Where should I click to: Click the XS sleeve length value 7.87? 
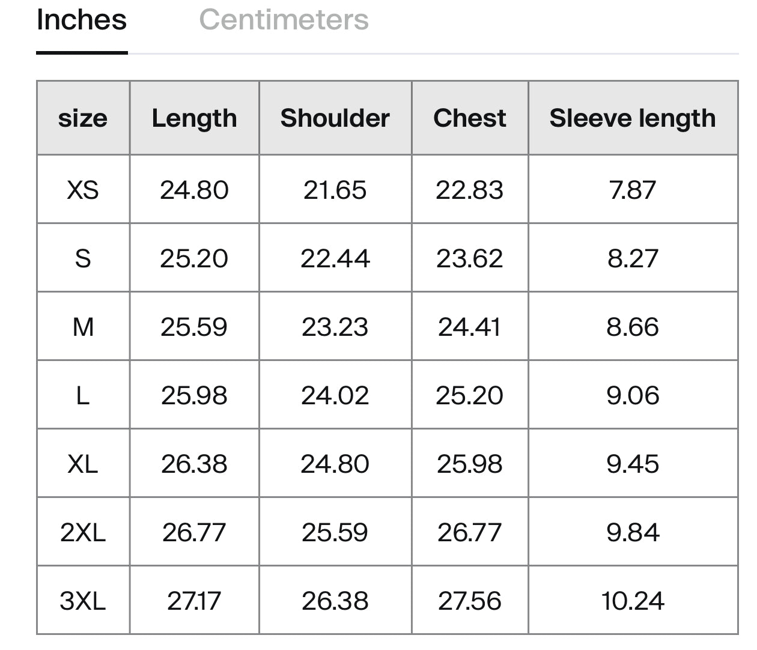632,190
